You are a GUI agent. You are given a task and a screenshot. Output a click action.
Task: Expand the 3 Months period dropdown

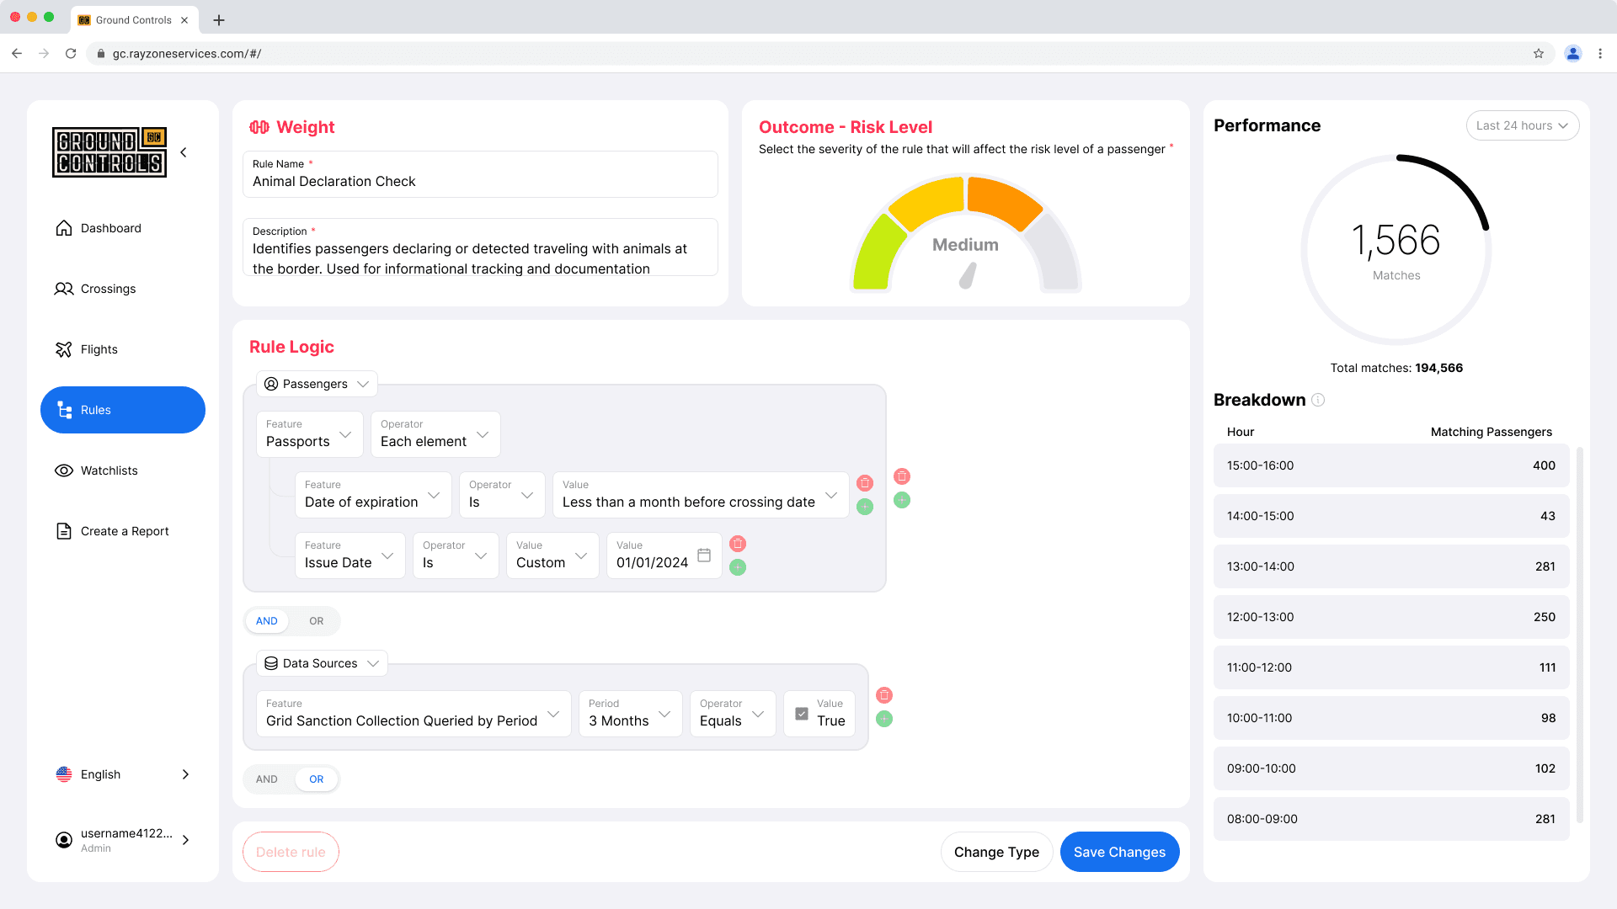630,714
